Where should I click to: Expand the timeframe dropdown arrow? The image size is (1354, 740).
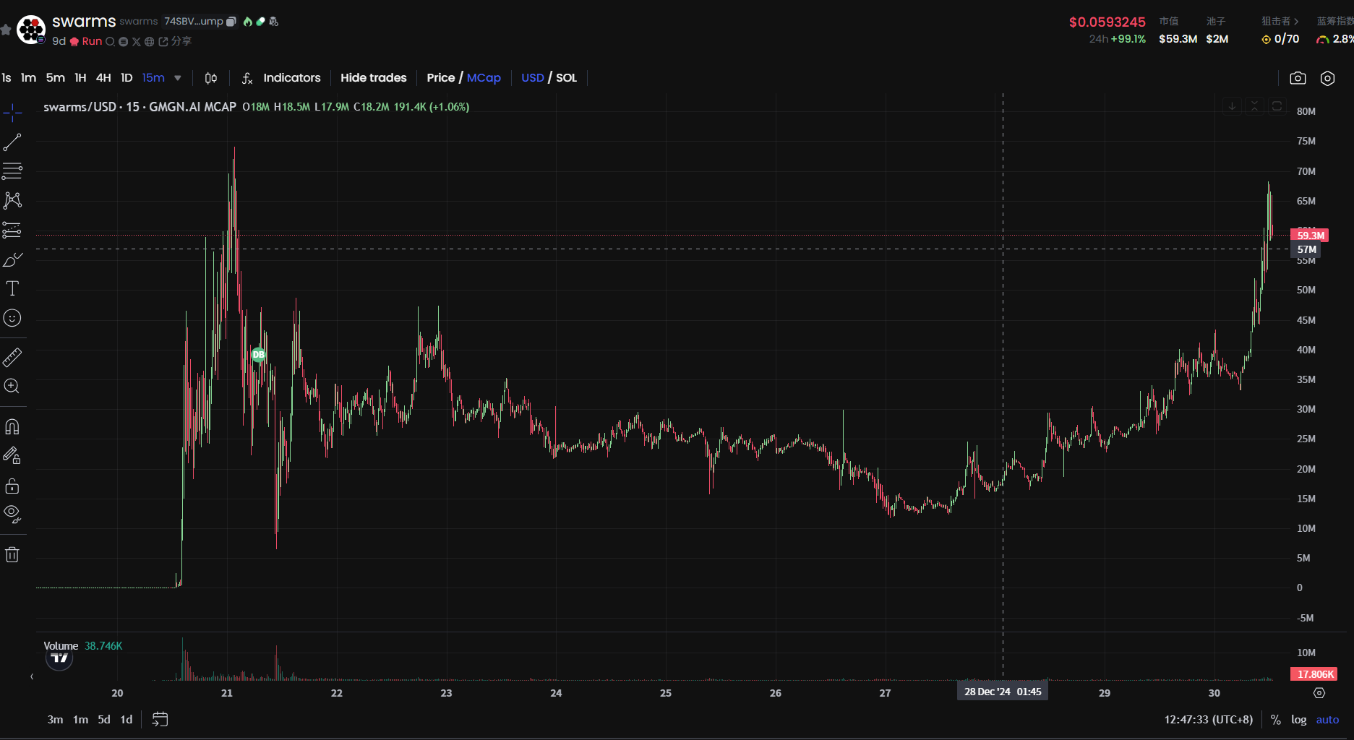[178, 78]
